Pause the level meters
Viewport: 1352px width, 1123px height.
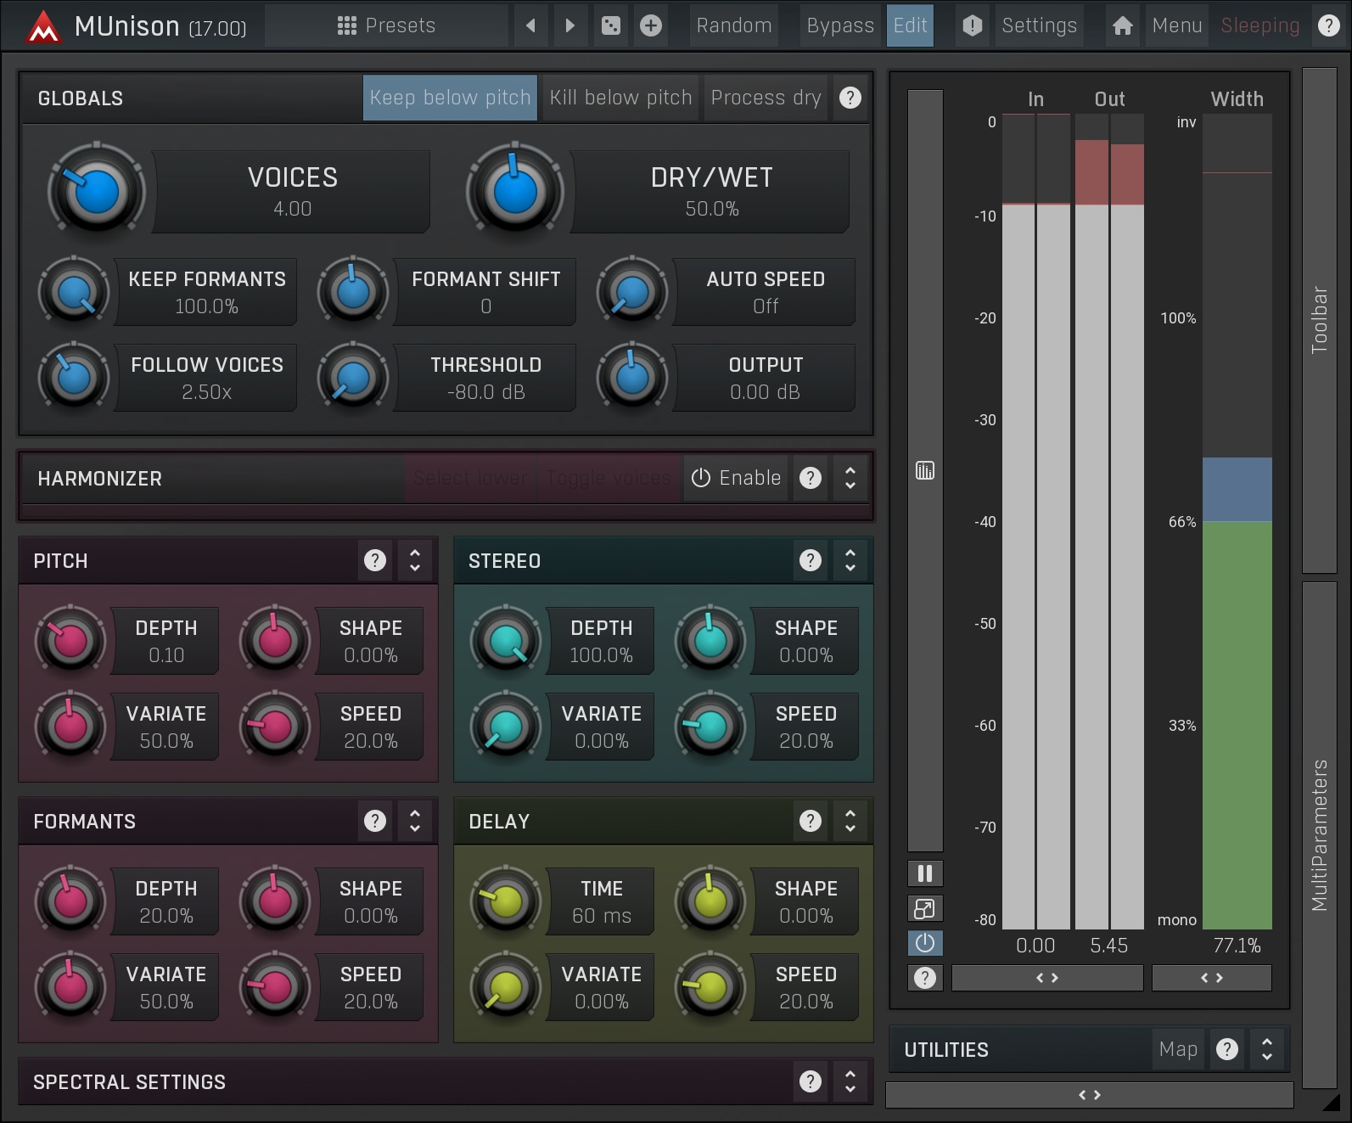point(925,873)
